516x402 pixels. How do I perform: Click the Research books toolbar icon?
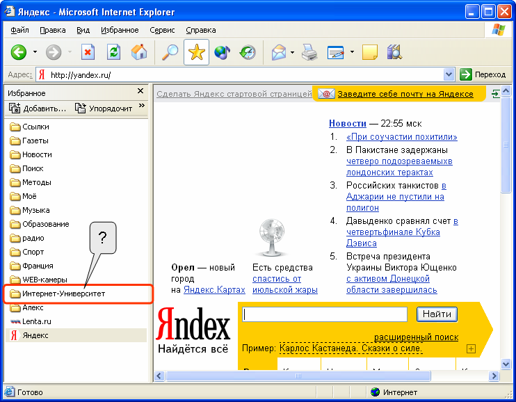tap(394, 52)
